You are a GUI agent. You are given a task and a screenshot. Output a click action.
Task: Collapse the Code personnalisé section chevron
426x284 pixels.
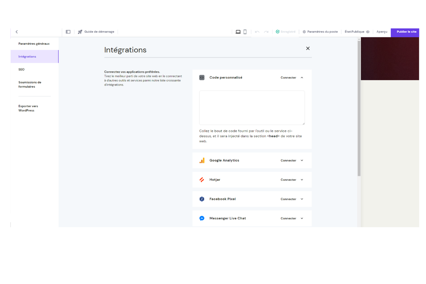coord(302,78)
